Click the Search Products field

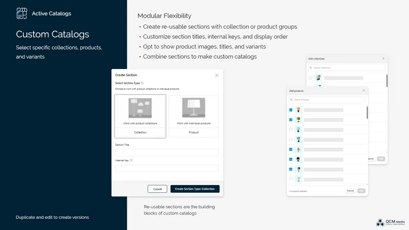[327, 100]
